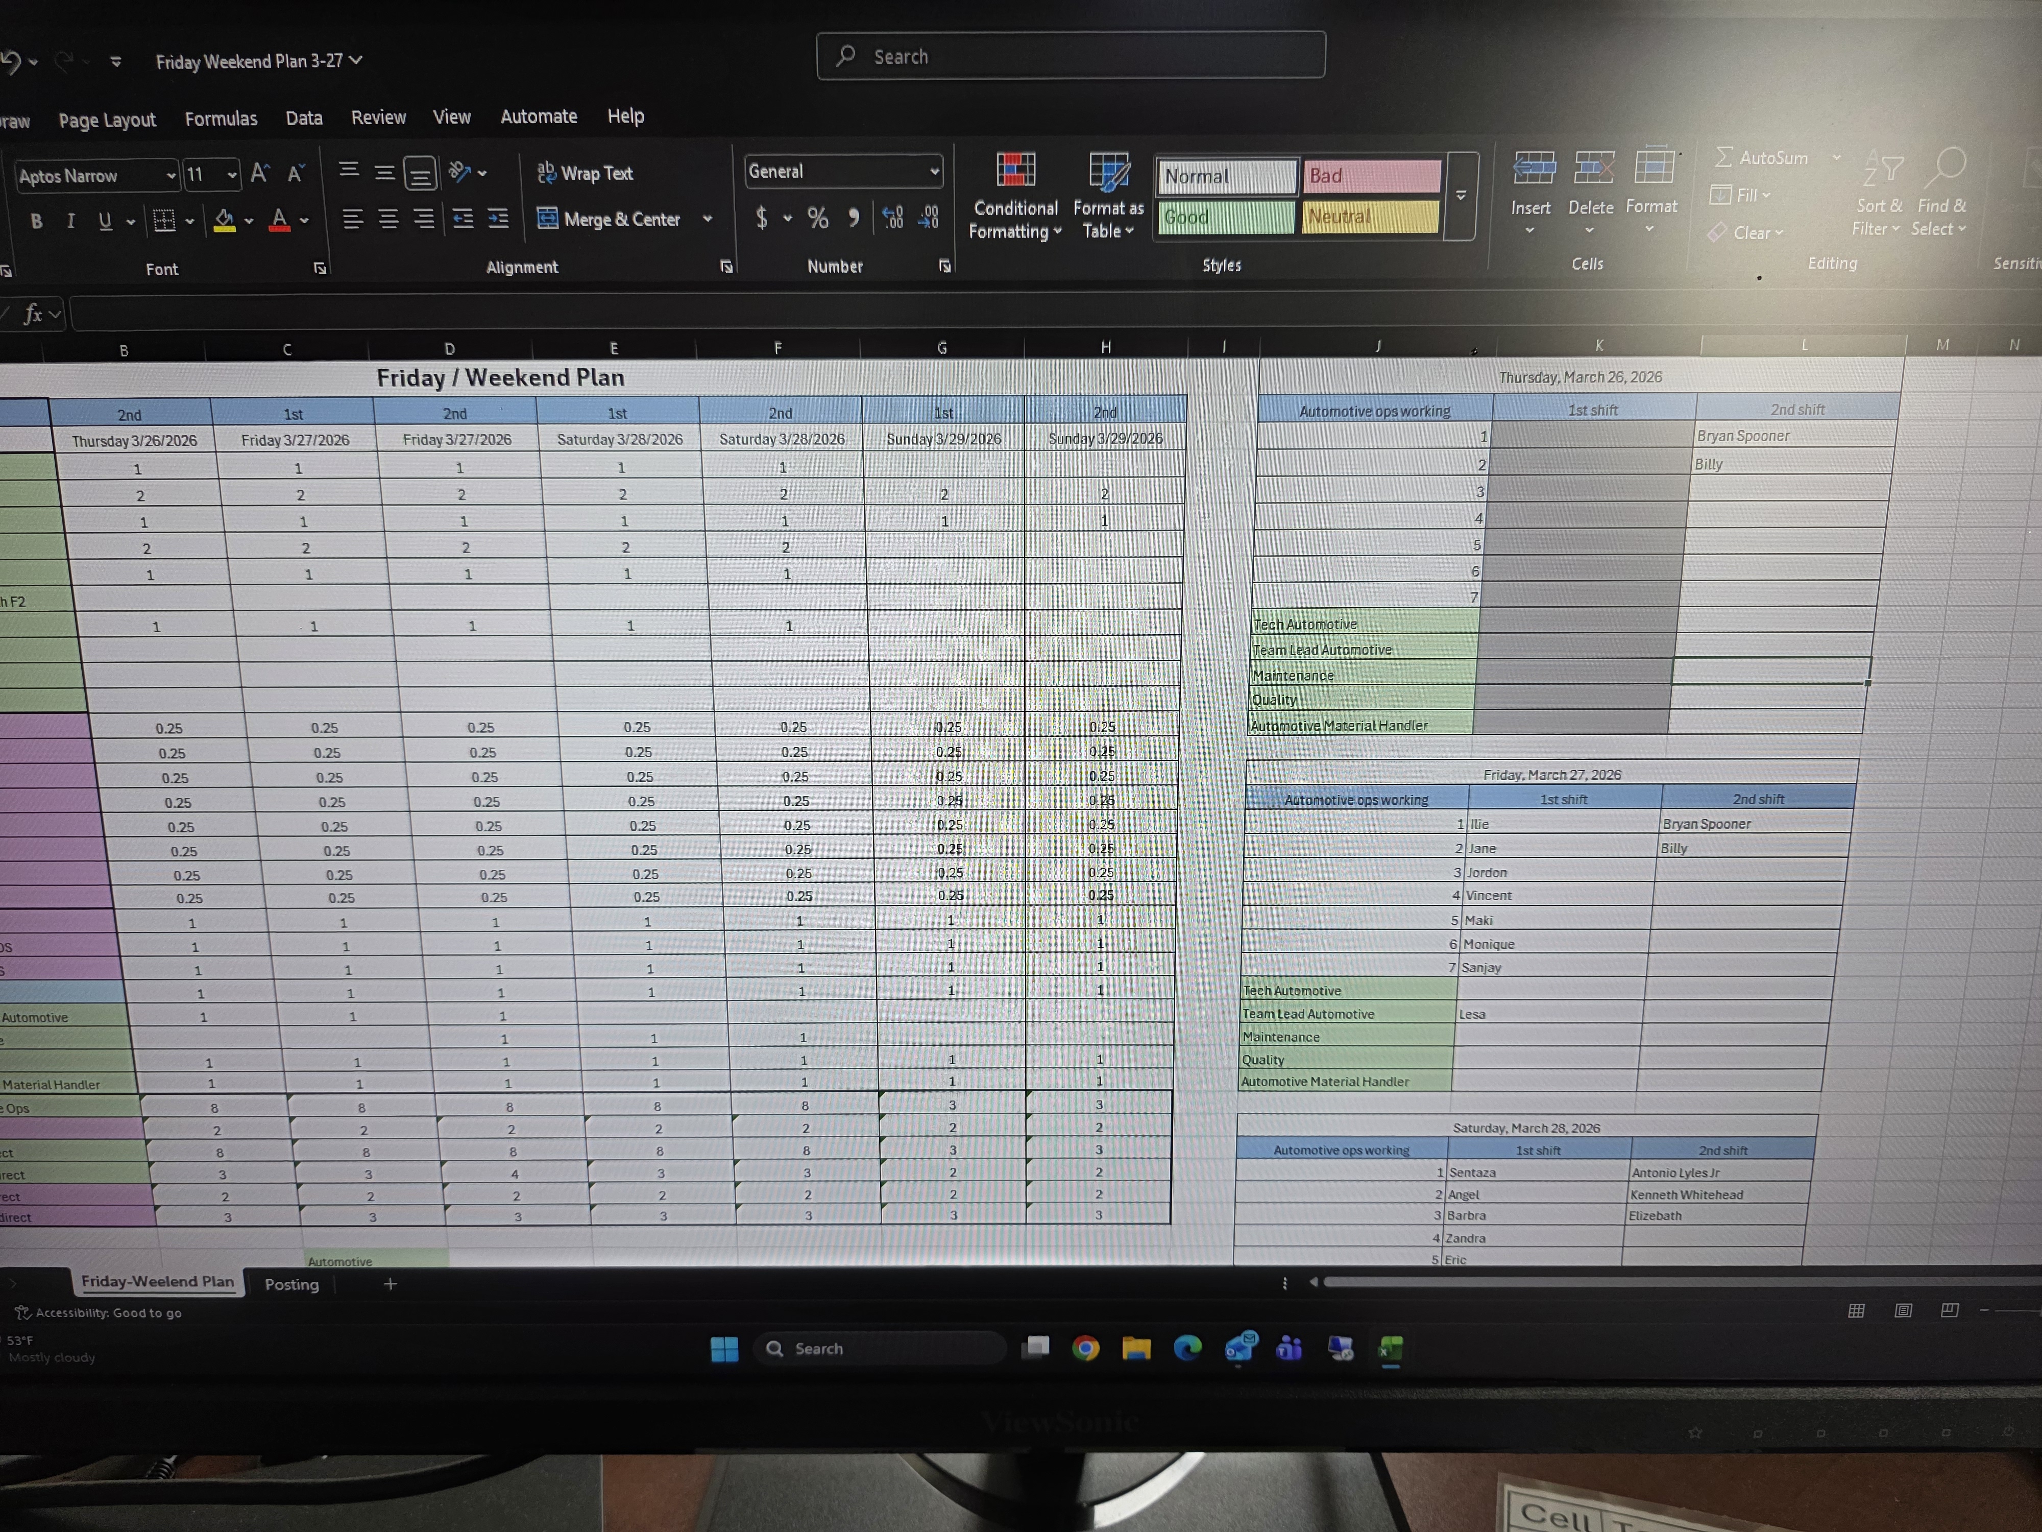Viewport: 2042px width, 1532px height.
Task: Open the Formulas ribbon tab
Action: [221, 119]
